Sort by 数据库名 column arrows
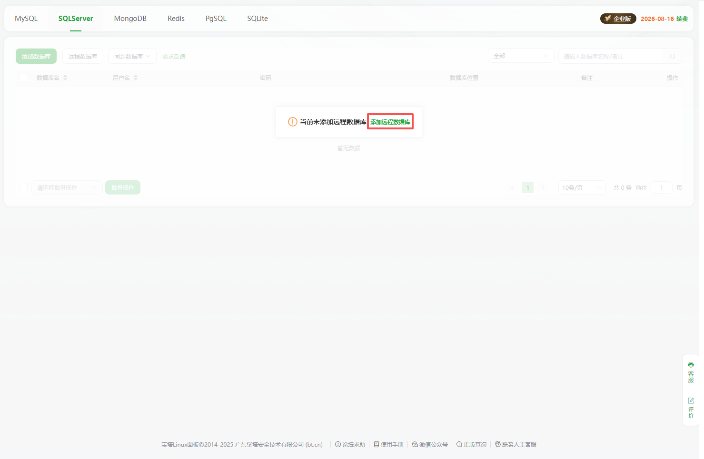The height and width of the screenshot is (459, 704). (x=65, y=78)
